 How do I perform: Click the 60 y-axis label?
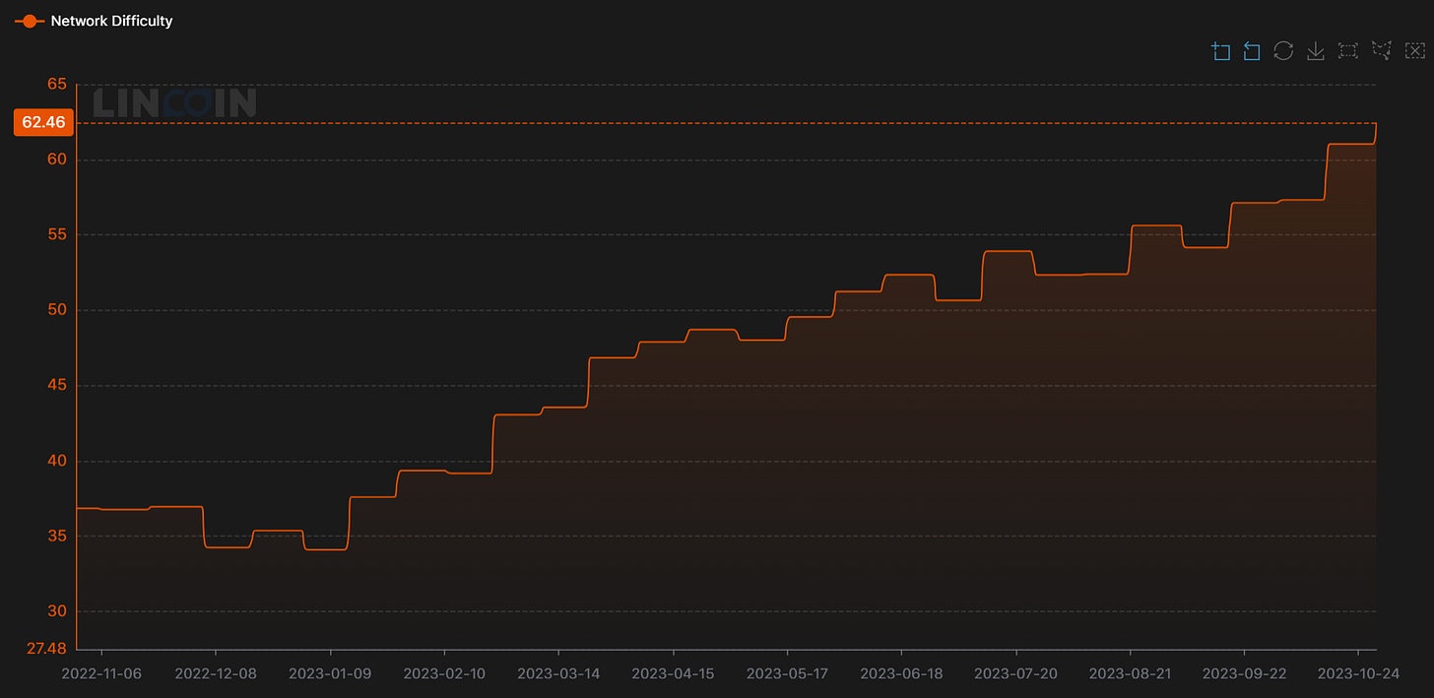click(57, 159)
